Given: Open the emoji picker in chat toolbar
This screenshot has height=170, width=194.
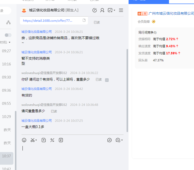Looking at the screenshot, I should (x=24, y=140).
